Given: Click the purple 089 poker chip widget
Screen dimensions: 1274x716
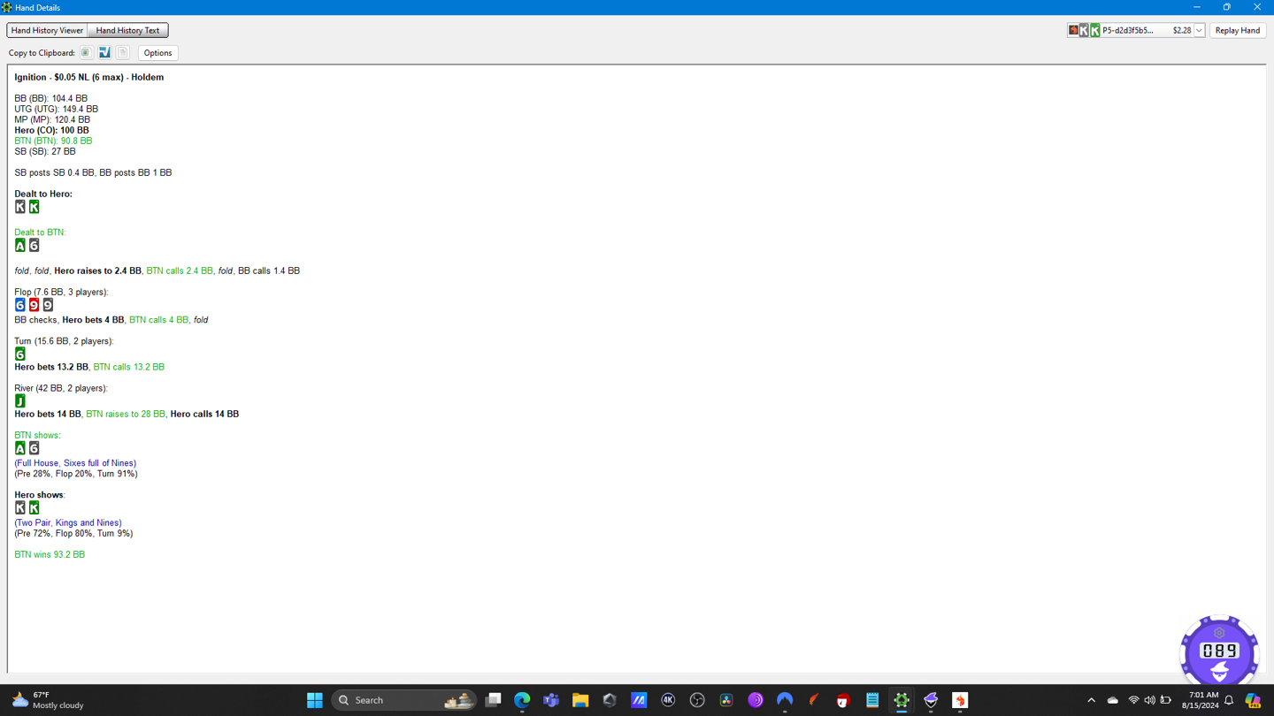Looking at the screenshot, I should [1219, 651].
